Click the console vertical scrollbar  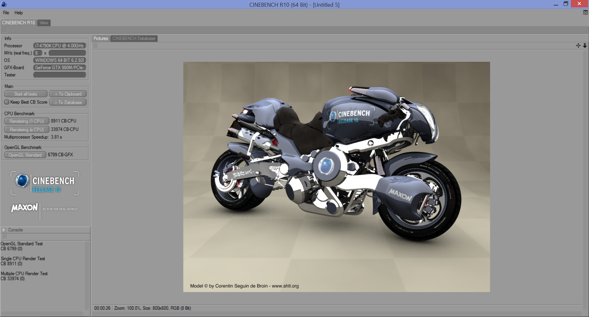coord(87,276)
